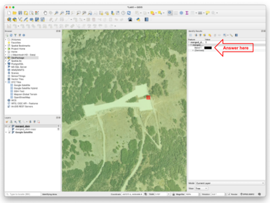The width and height of the screenshot is (270, 203).
Task: Open the Scale dropdown arrow
Action: pos(169,194)
